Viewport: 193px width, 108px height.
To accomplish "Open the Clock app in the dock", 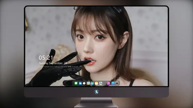I will click(84, 83).
